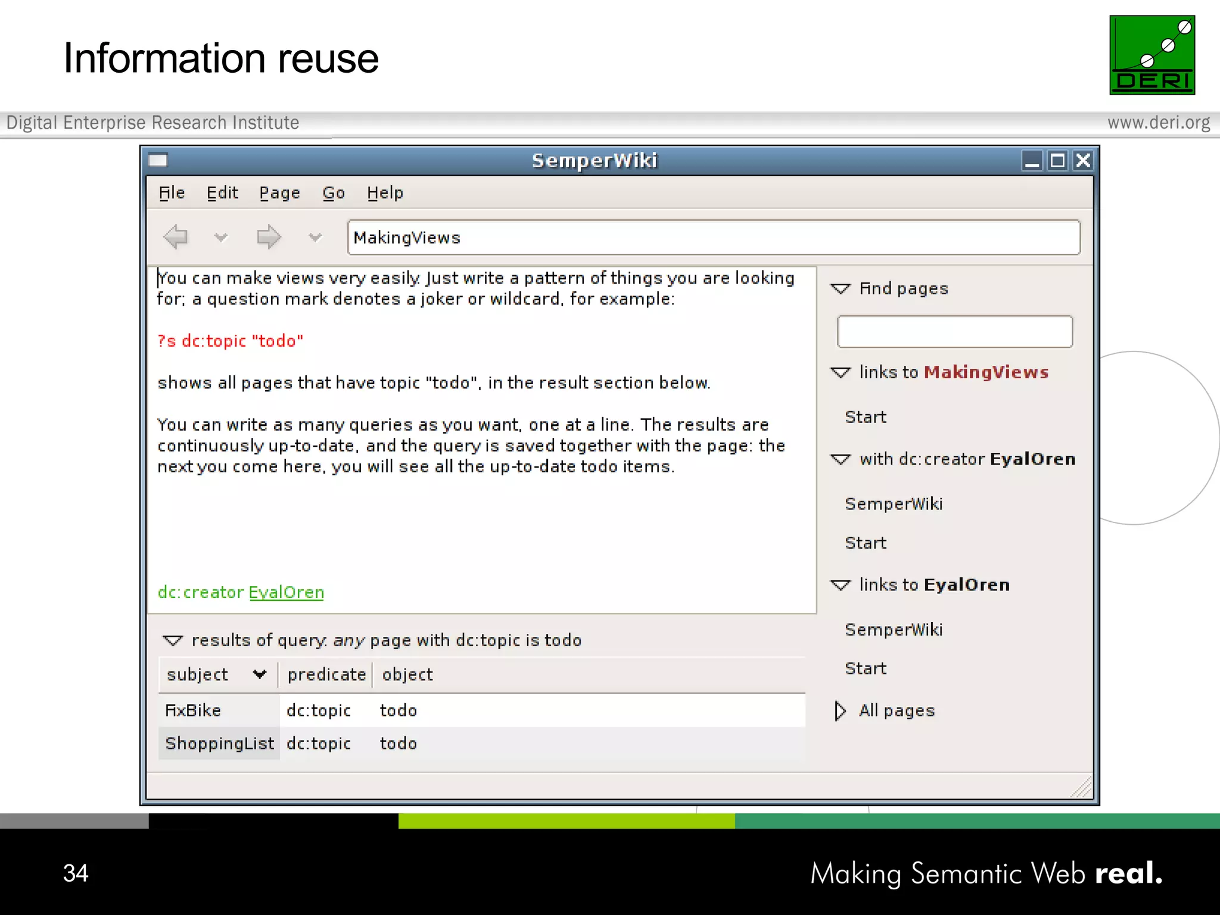Click the Forward navigation arrow
The height and width of the screenshot is (915, 1220).
click(269, 237)
